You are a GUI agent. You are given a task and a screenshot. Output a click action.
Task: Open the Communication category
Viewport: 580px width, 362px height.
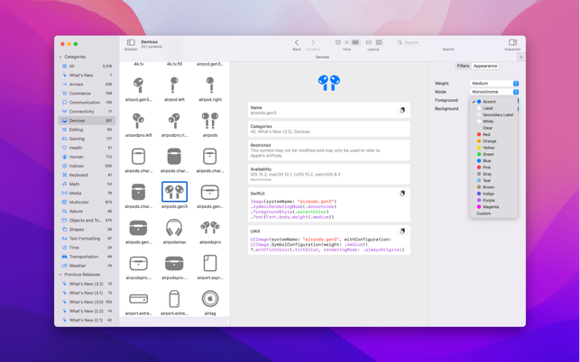pyautogui.click(x=87, y=103)
